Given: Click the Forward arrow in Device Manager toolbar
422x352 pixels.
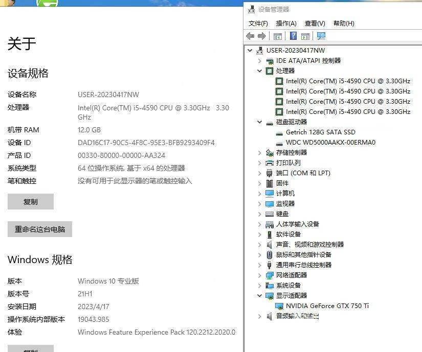Looking at the screenshot, I should click(262, 36).
